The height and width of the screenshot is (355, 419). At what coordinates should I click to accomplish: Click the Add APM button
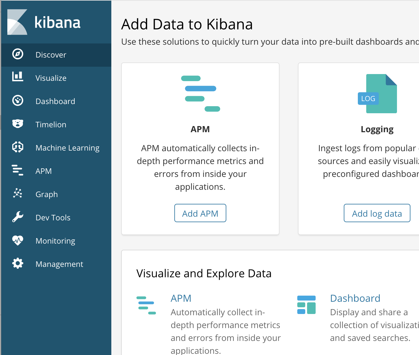click(x=200, y=213)
